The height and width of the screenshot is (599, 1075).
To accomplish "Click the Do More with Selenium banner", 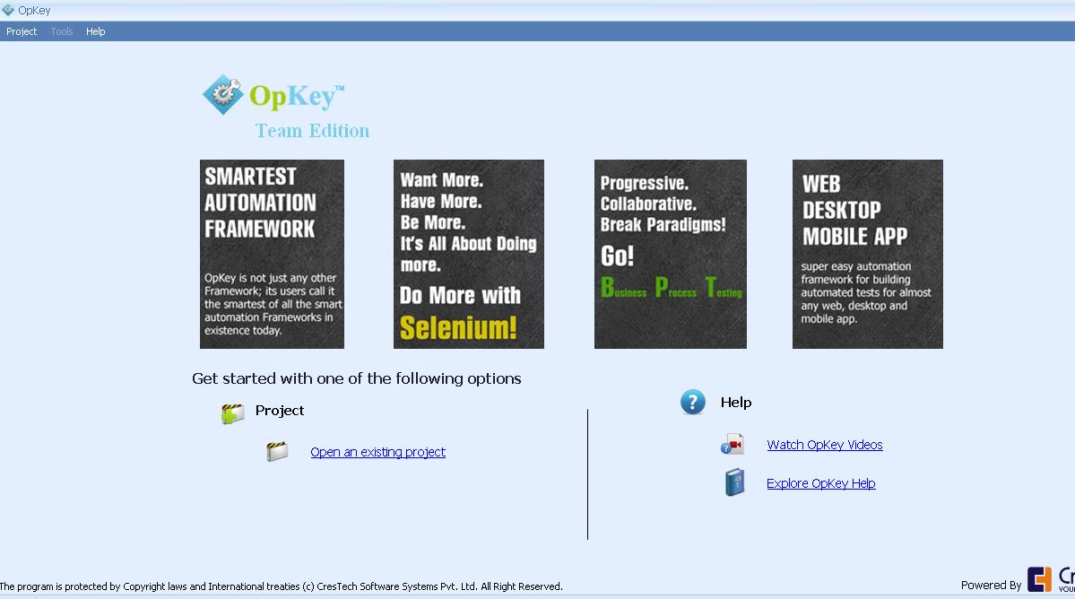I will coord(469,255).
